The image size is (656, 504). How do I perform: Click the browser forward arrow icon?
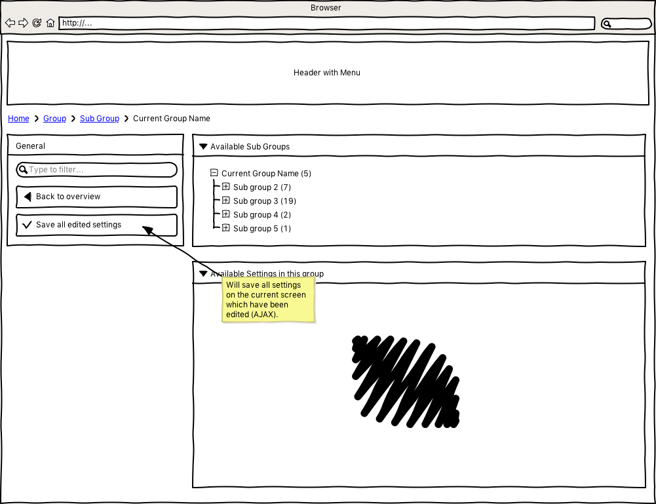click(x=23, y=23)
